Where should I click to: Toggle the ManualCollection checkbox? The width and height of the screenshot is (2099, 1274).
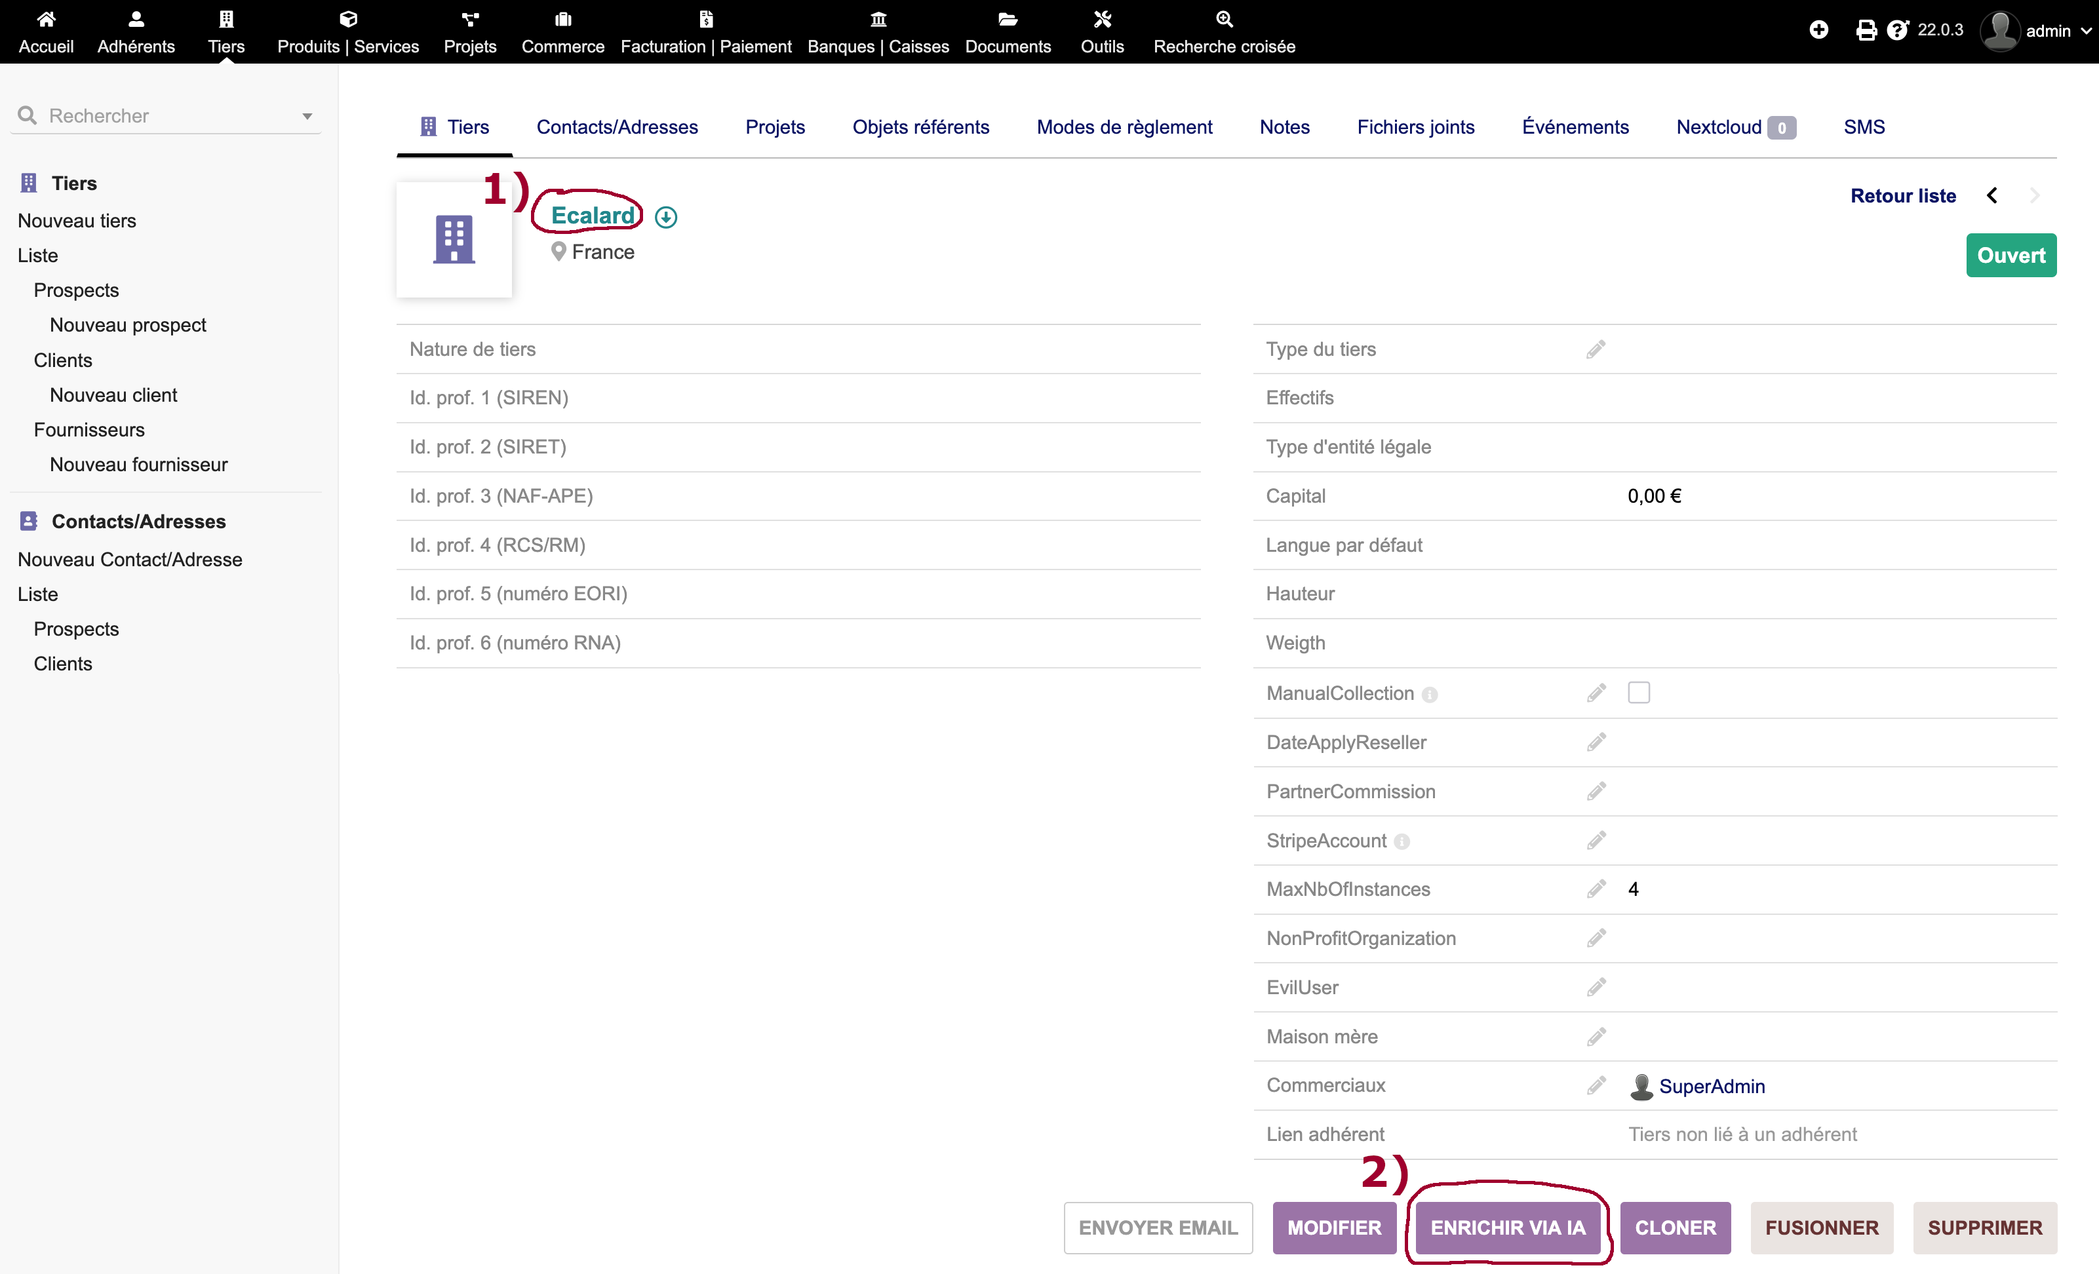click(x=1638, y=692)
